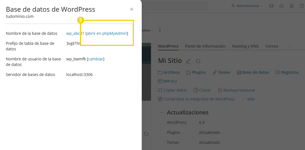Open Registros logs link
Screen dimensions: 305x150
point(287,72)
